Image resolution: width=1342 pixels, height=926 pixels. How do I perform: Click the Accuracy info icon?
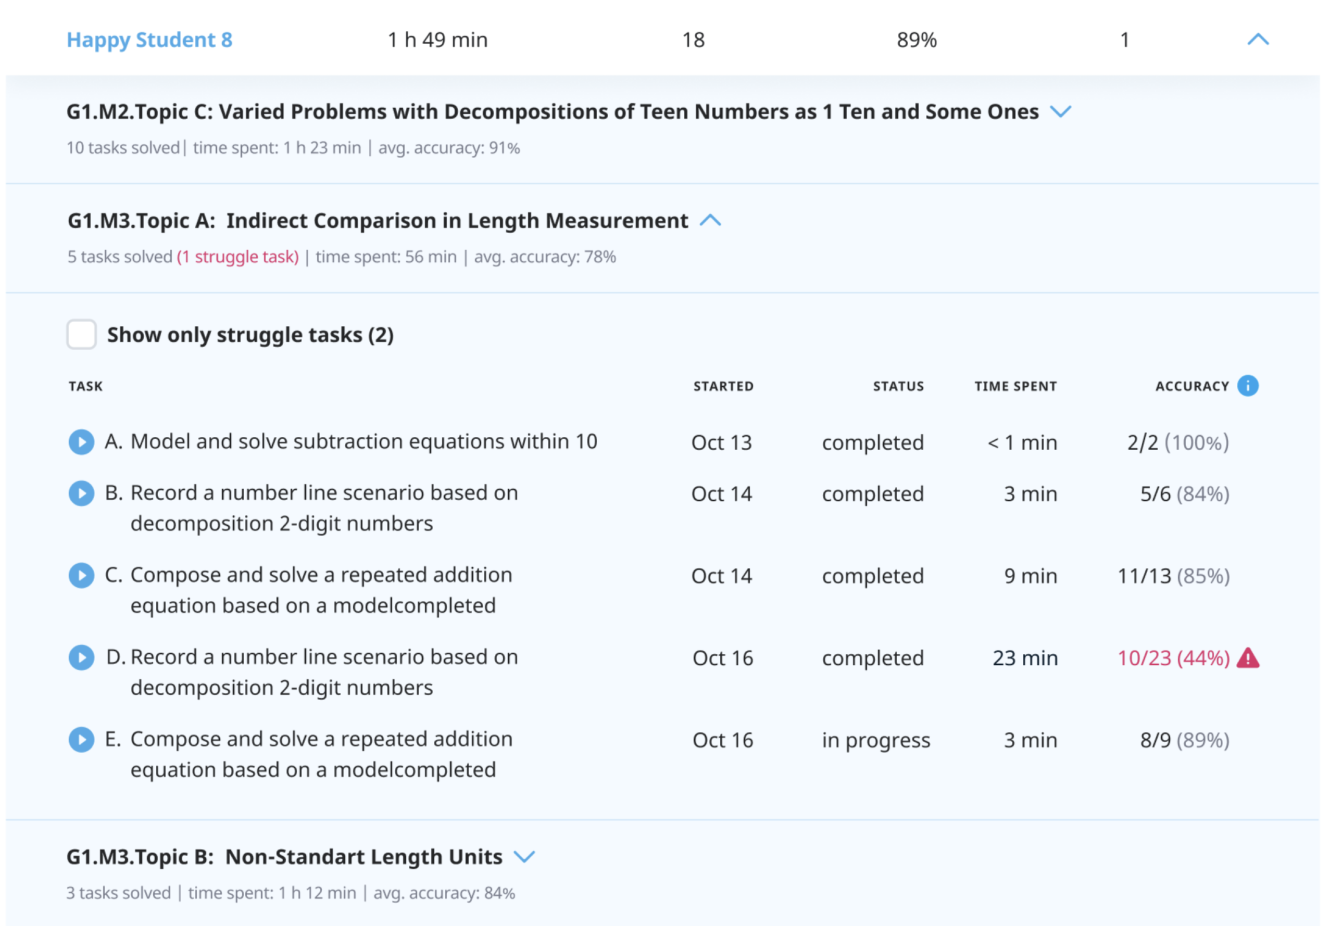click(x=1247, y=386)
